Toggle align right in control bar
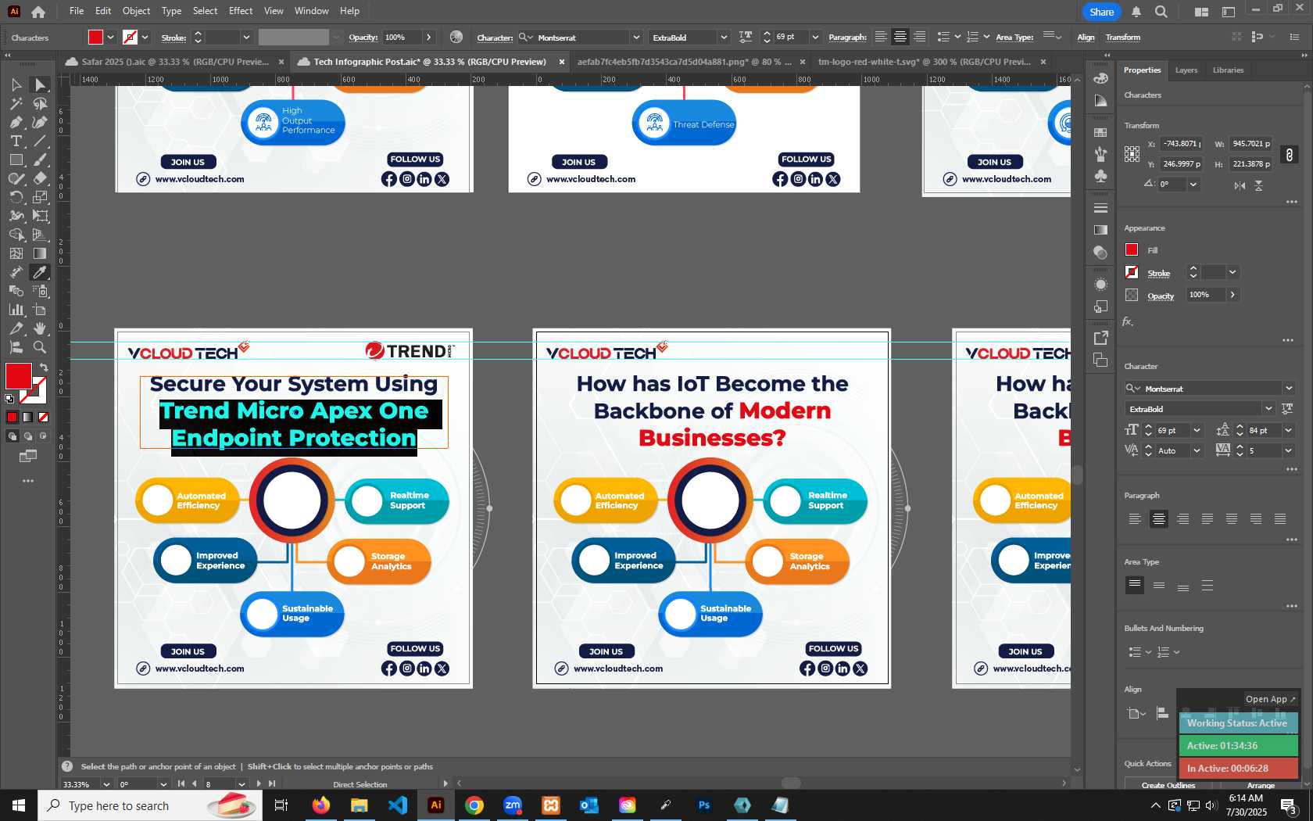Image resolution: width=1313 pixels, height=821 pixels. coord(920,37)
